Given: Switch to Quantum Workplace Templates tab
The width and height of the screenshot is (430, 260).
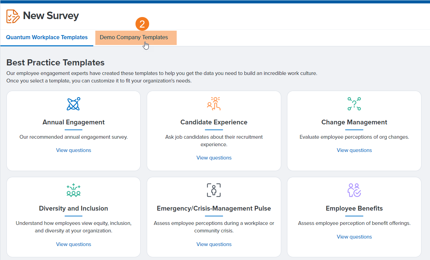Looking at the screenshot, I should point(47,37).
